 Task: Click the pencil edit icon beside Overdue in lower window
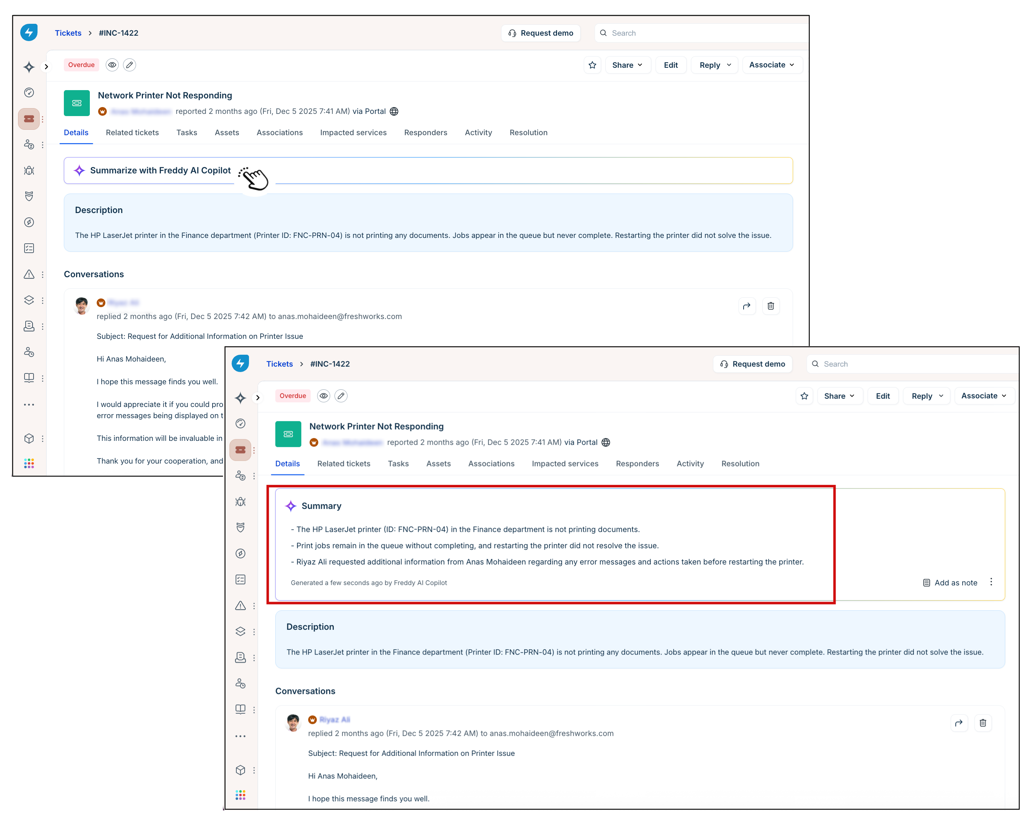[341, 396]
